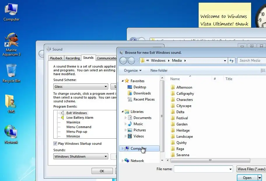Open the Computer desktop icon
The image size is (266, 181).
click(11, 12)
